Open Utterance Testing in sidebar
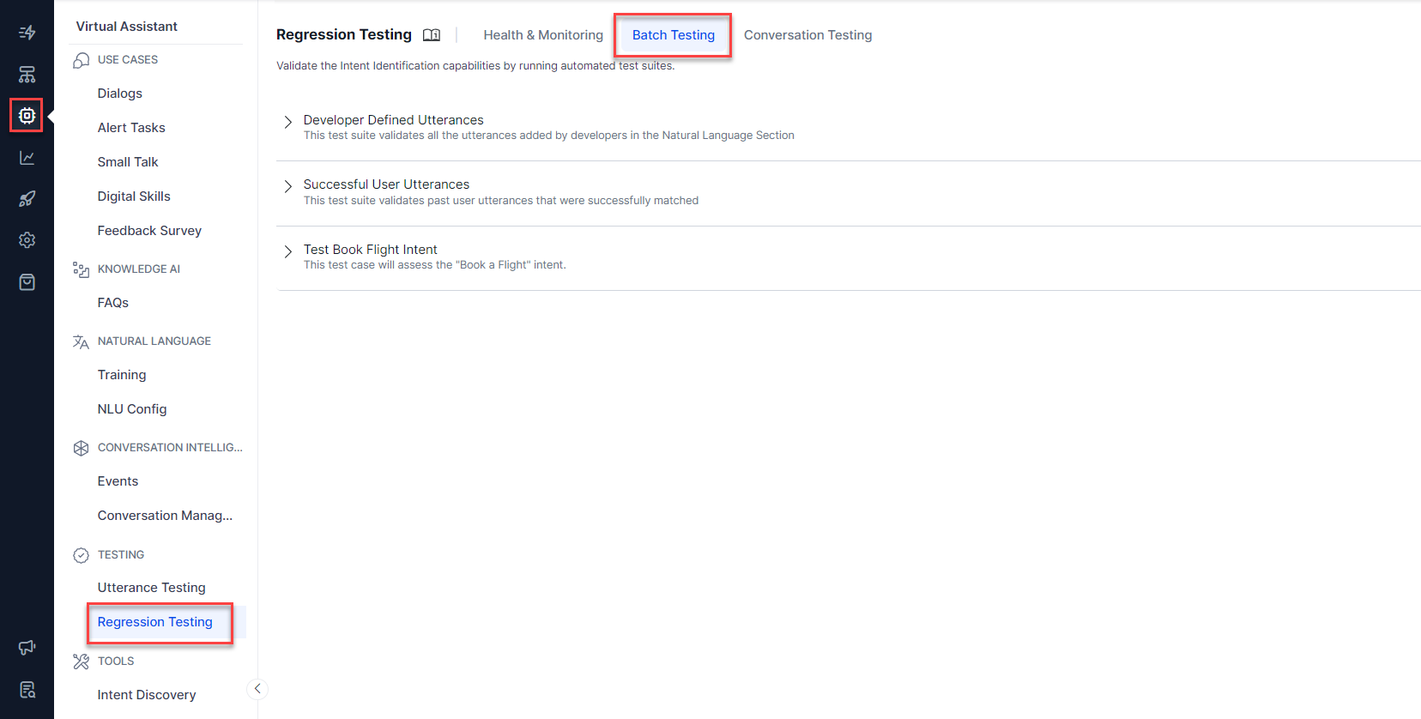 (151, 588)
